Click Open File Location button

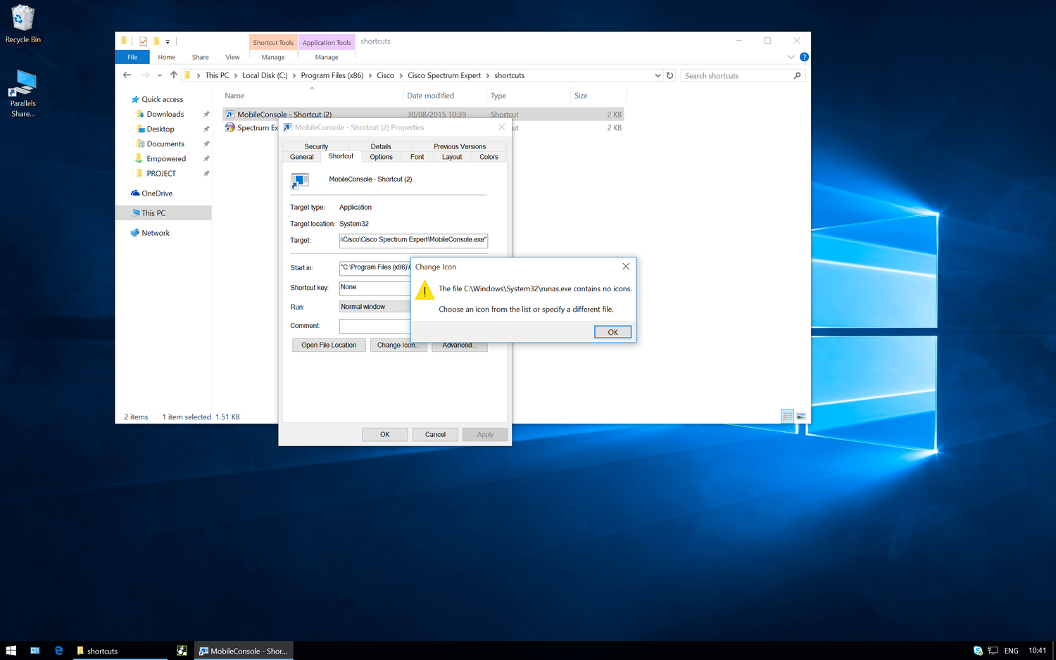coord(329,345)
